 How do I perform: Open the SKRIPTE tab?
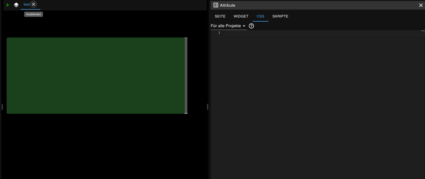[280, 16]
